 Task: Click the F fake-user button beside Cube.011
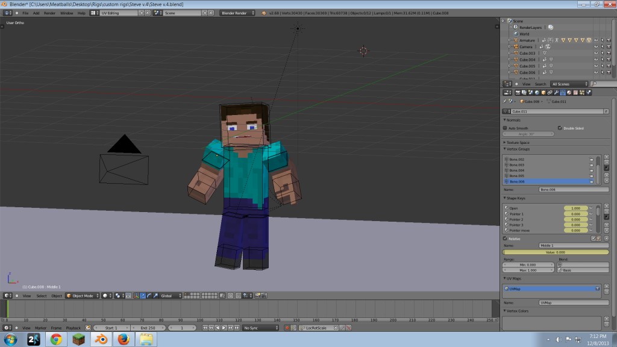607,111
